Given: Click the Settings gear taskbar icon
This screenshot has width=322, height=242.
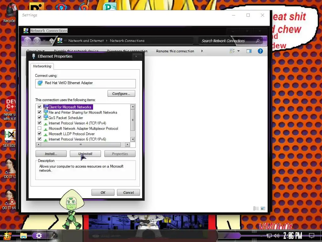Looking at the screenshot, I should 39,236.
